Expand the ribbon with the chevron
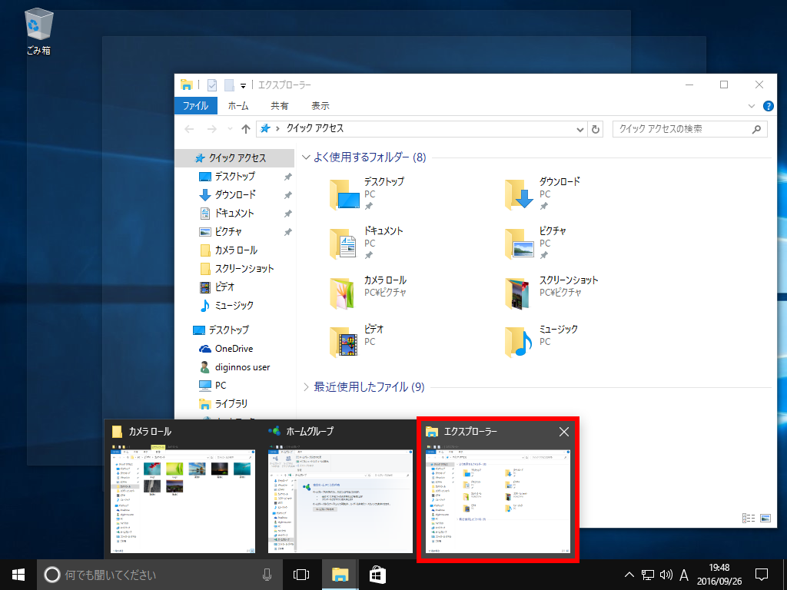The image size is (787, 590). (752, 106)
